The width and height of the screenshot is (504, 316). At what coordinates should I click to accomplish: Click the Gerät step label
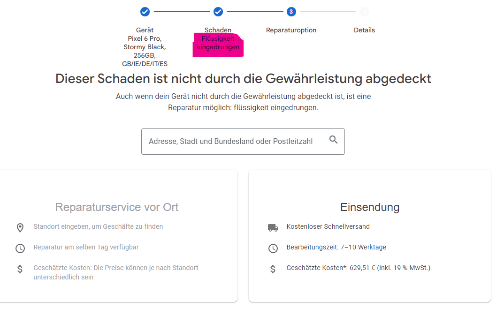pos(145,30)
